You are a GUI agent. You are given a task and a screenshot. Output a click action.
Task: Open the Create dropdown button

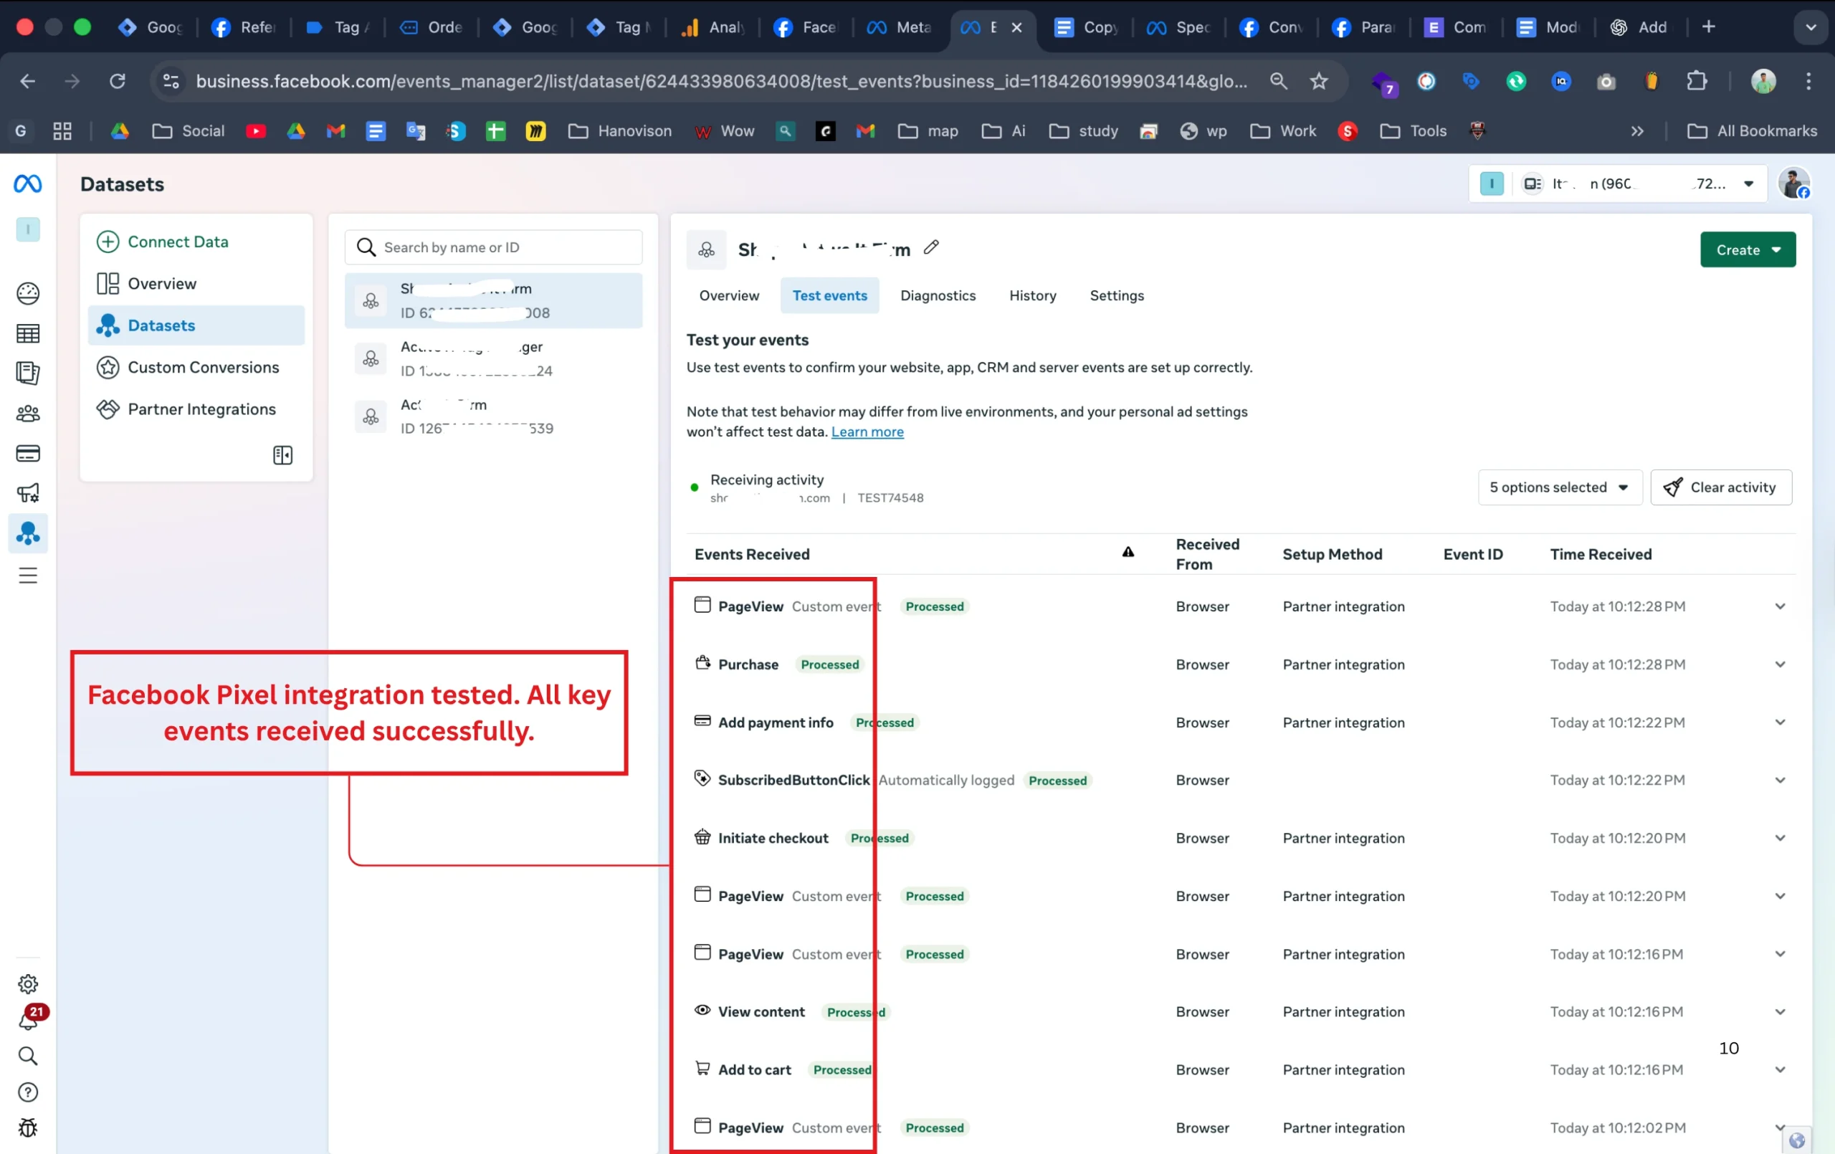[x=1747, y=250]
